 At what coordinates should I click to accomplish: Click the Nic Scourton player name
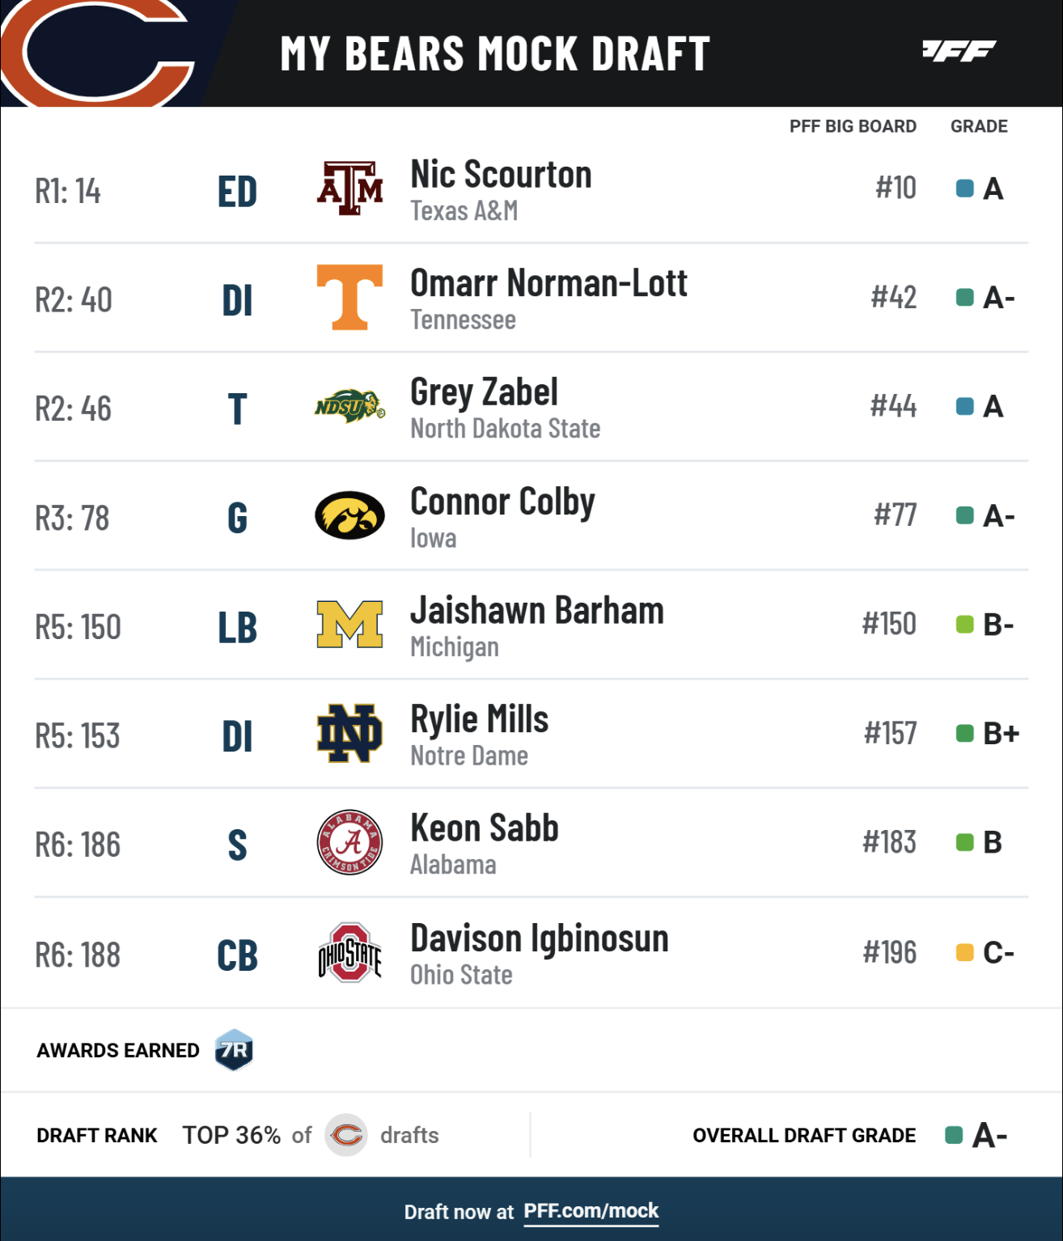501,175
